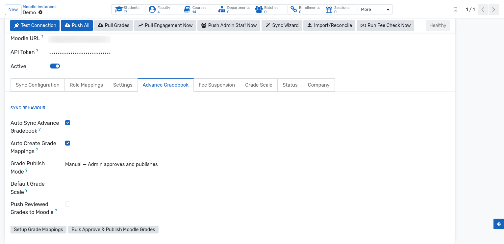Go to the previous record arrow
504x244 pixels.
[483, 10]
